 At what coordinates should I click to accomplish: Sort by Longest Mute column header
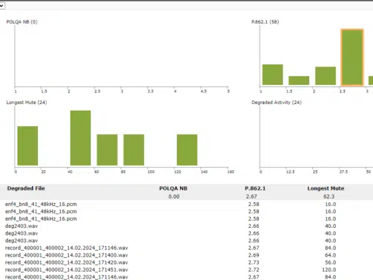click(x=325, y=188)
